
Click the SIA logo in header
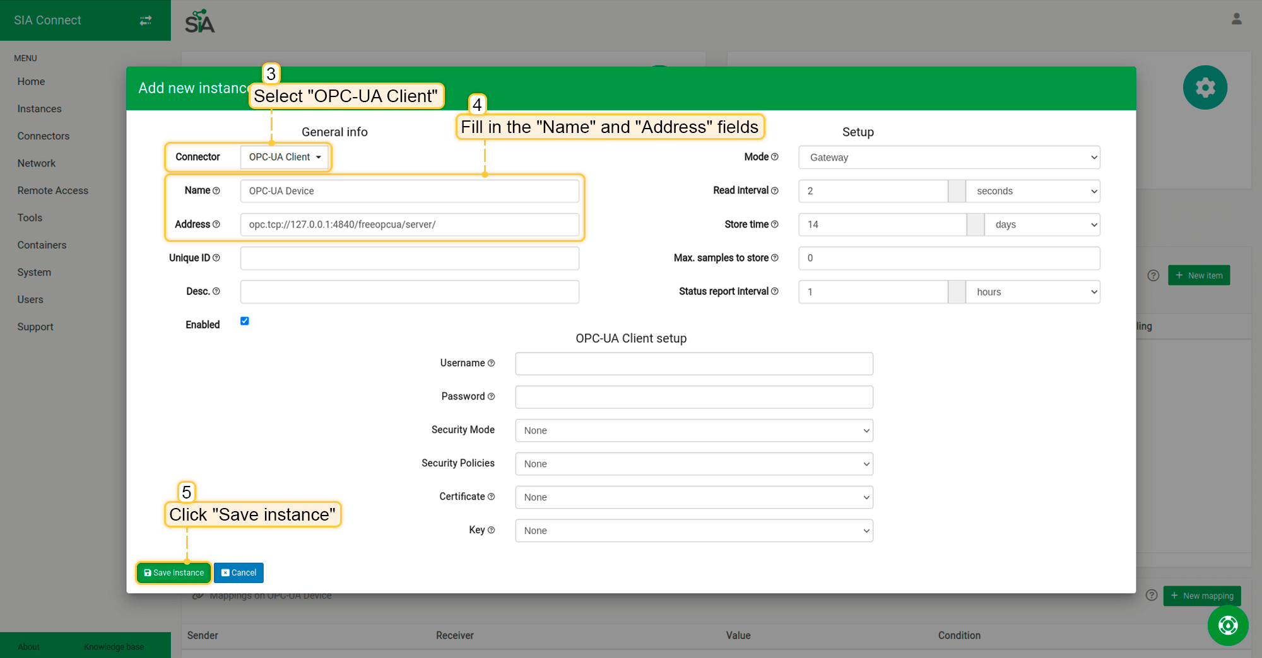pos(199,21)
